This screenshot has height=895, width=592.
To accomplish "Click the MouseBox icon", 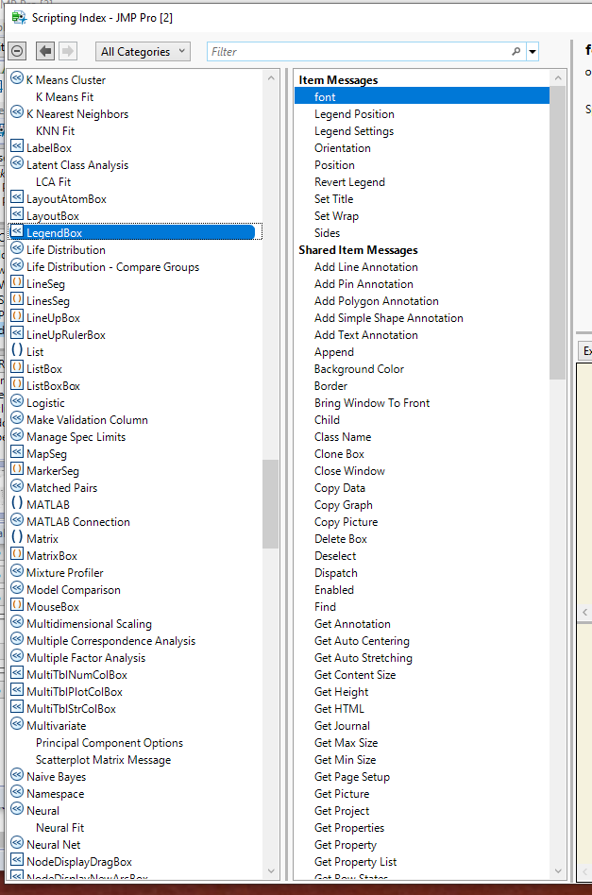I will pos(17,606).
